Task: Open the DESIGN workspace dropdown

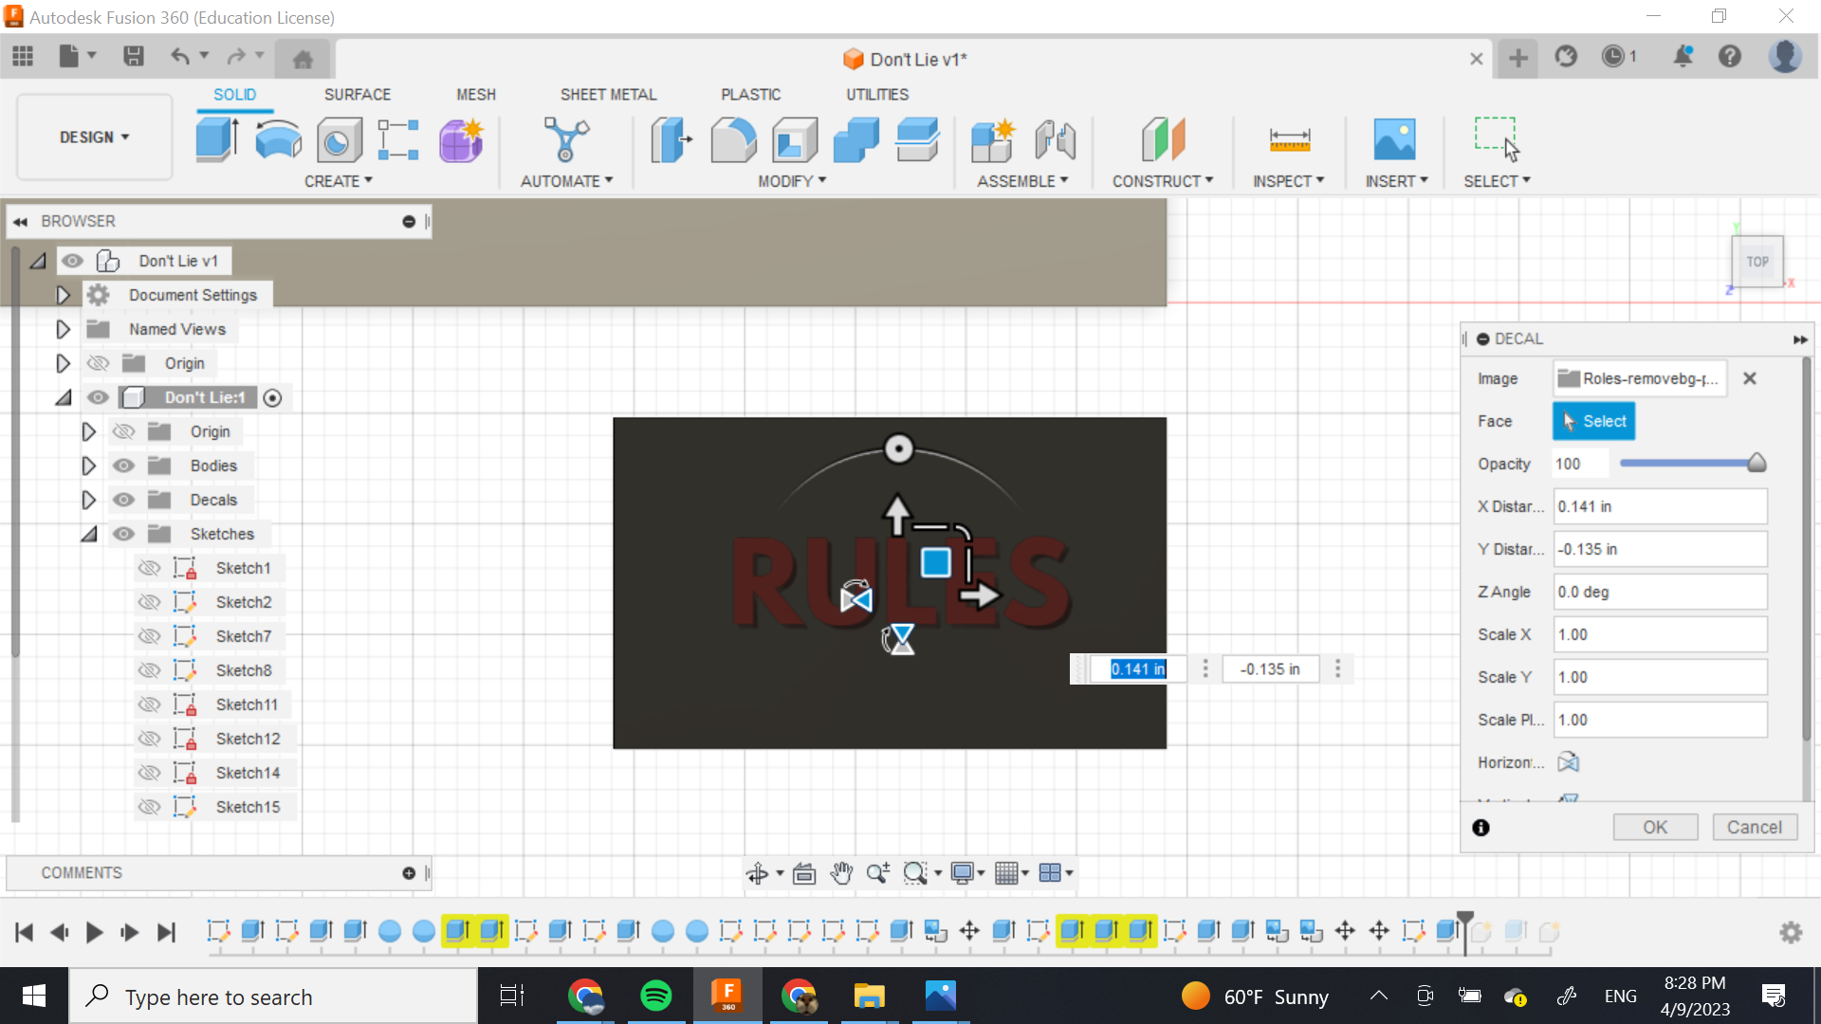Action: click(x=94, y=137)
